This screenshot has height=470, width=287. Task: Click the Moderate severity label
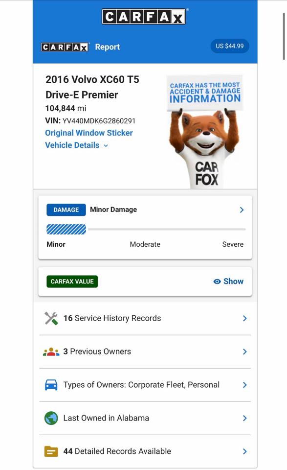click(145, 244)
